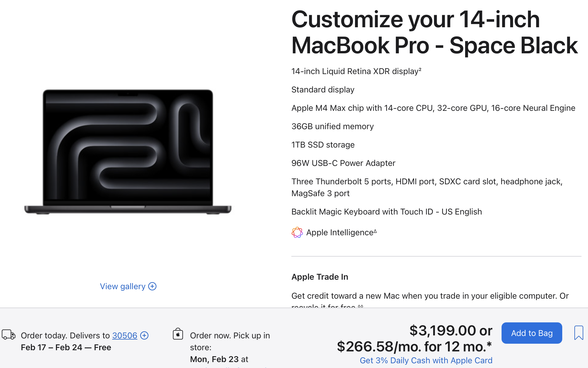
Task: Click the plus icon next to 30506
Action: pyautogui.click(x=144, y=335)
